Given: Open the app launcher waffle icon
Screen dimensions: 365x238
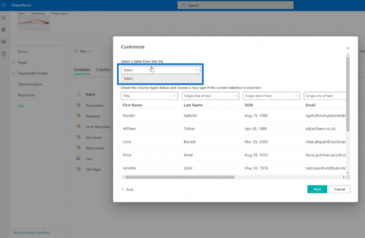Looking at the screenshot, I should (4, 5).
